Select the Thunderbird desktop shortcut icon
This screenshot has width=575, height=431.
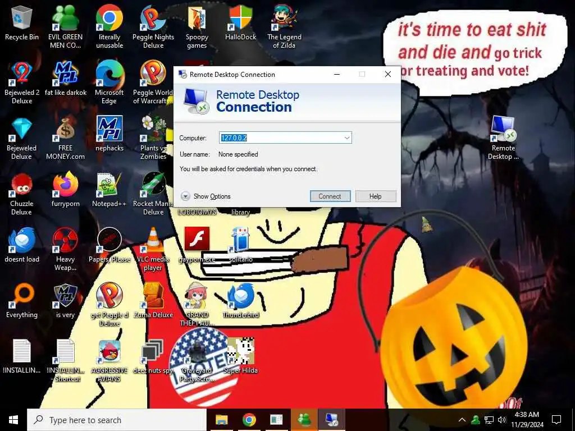point(240,301)
